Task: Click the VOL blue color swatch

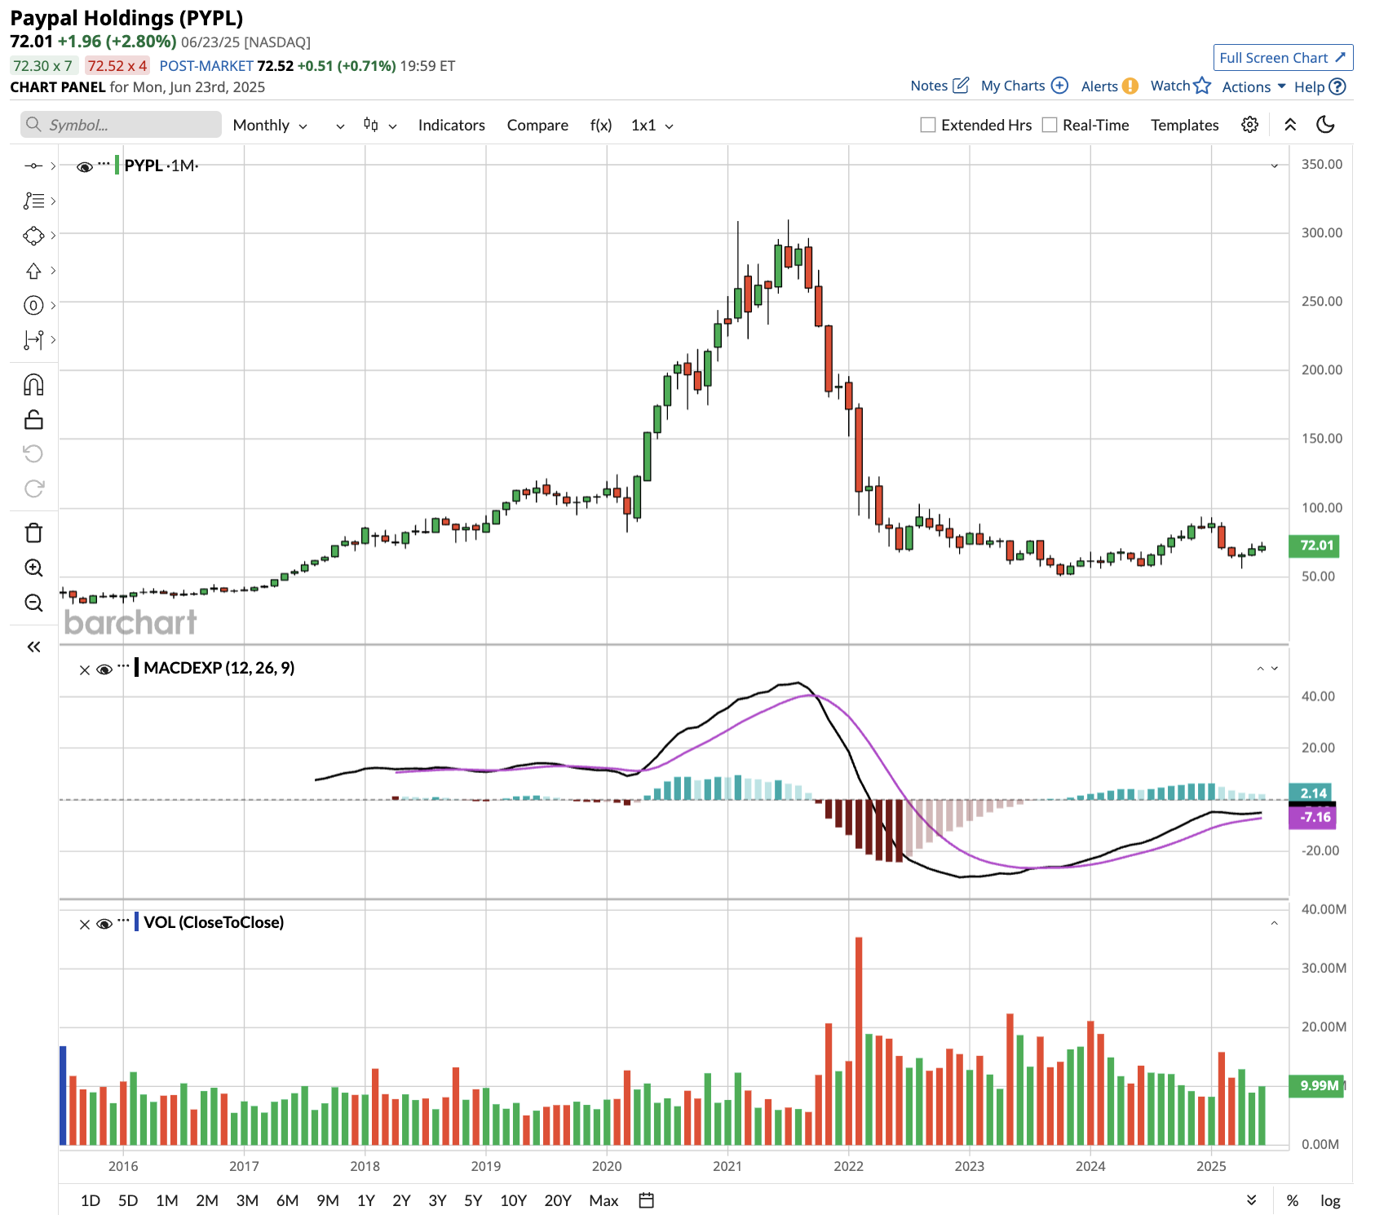Action: pyautogui.click(x=137, y=921)
